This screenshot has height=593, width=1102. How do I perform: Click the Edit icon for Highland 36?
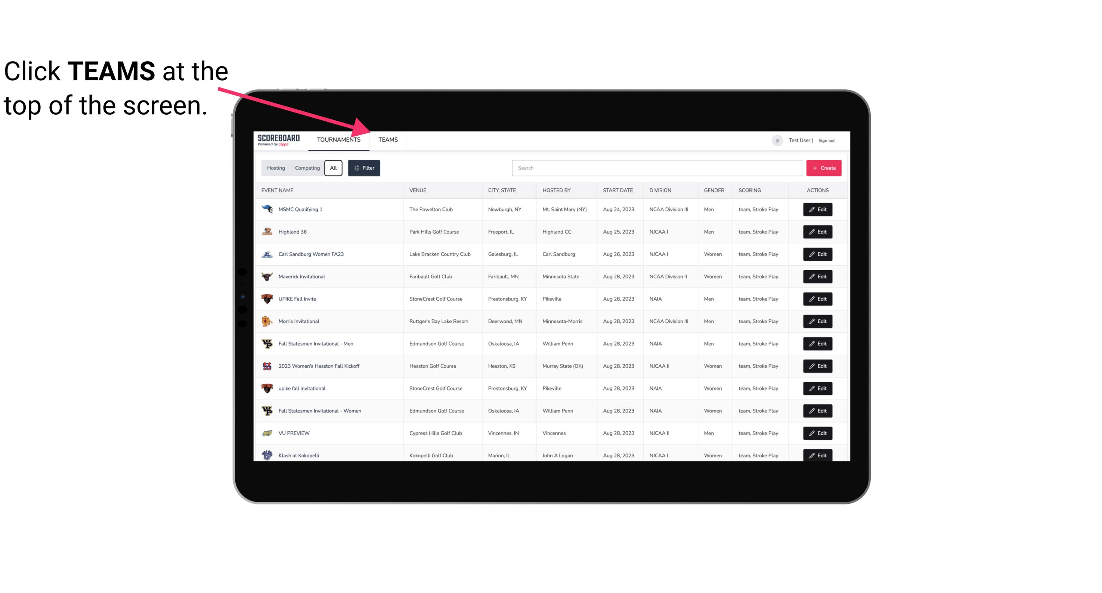(x=817, y=232)
